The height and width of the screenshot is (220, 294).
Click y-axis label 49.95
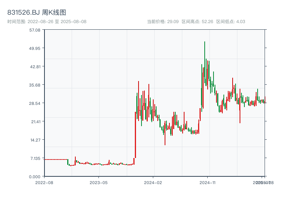tap(35, 48)
